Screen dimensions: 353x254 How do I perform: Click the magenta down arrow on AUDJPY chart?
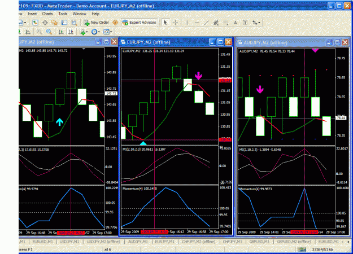(x=260, y=89)
